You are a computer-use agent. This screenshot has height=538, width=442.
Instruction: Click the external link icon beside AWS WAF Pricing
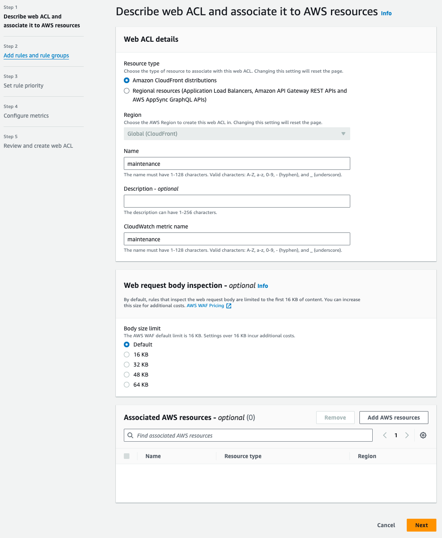click(229, 306)
